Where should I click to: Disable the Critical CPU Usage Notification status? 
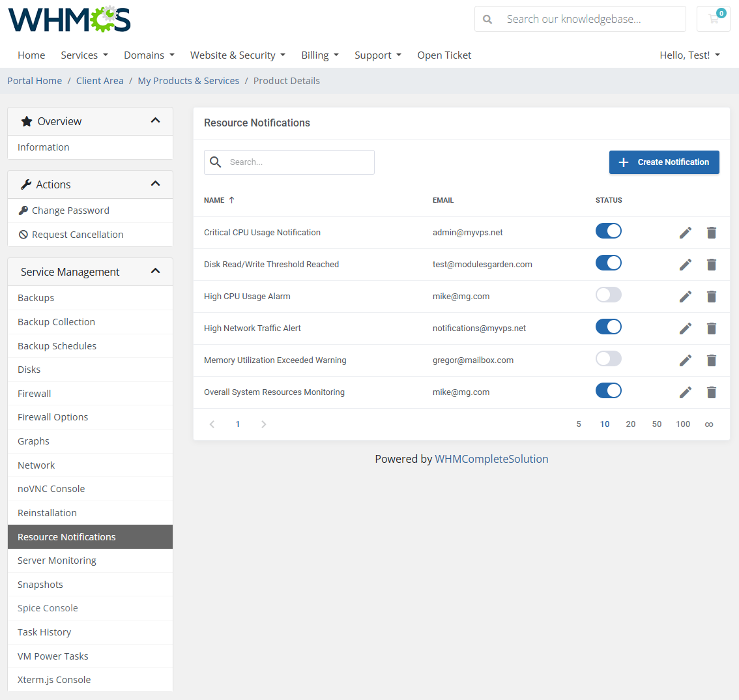pos(608,231)
